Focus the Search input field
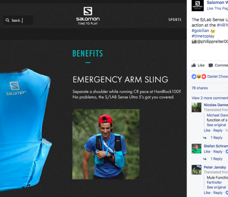Viewport: 228px width, 197px height. [18, 20]
